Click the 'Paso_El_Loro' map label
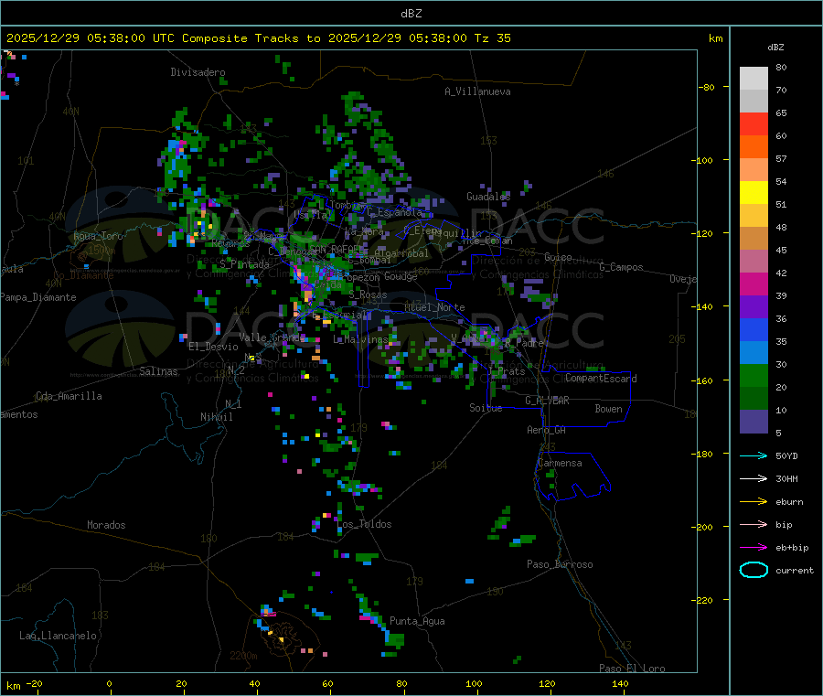Viewport: 823px width, 696px height. point(632,669)
